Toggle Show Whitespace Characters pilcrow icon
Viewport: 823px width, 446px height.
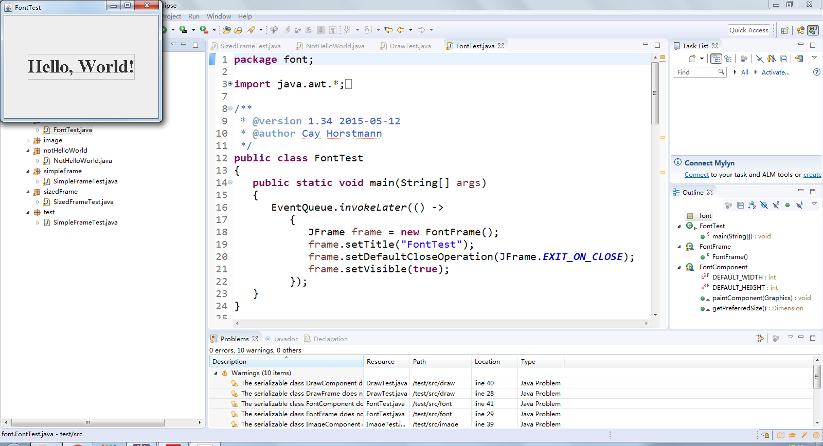333,30
